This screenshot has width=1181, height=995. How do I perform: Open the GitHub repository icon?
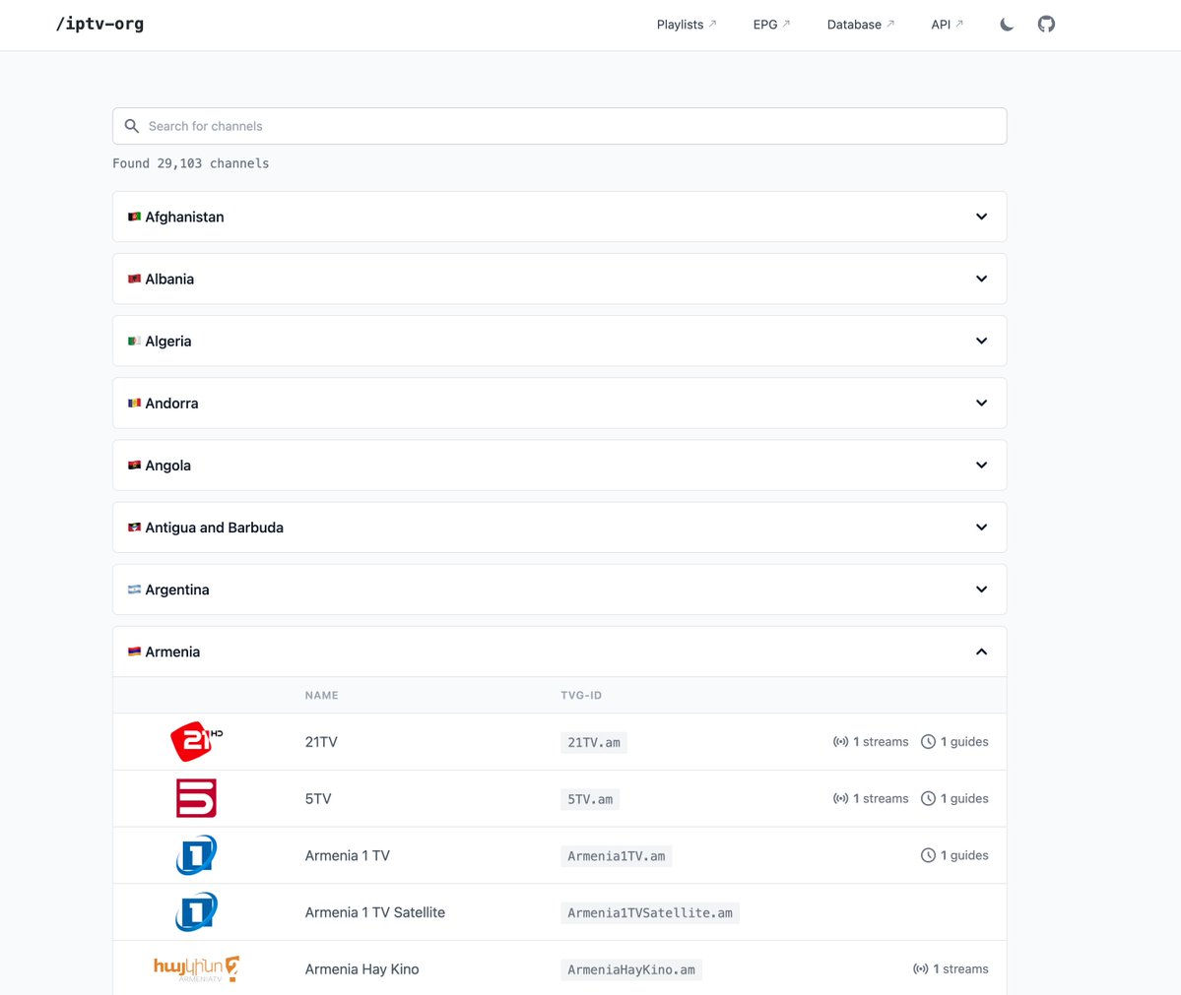(1046, 24)
